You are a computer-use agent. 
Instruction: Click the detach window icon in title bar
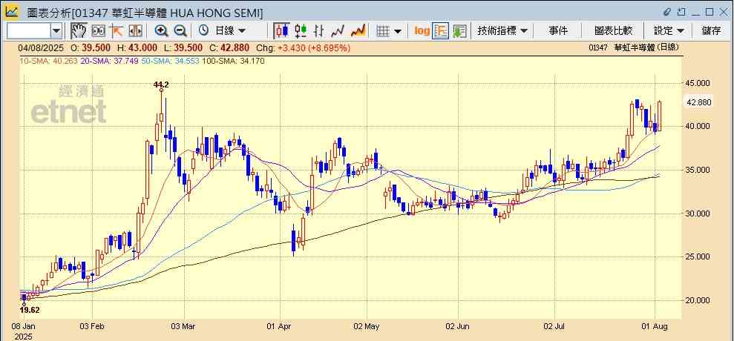tap(682, 12)
